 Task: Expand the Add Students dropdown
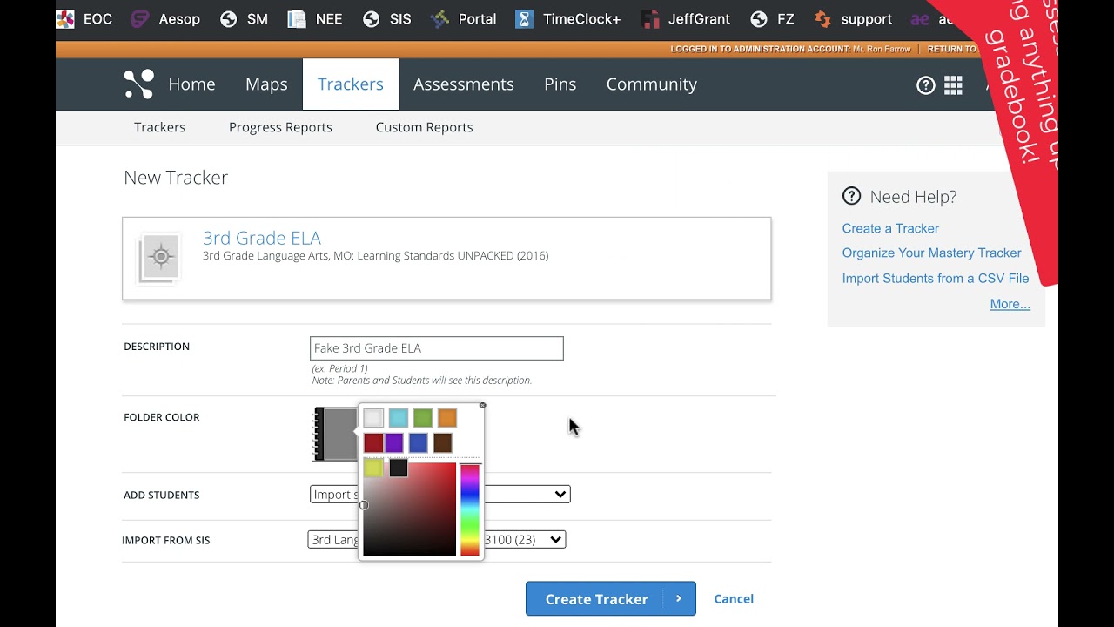(560, 494)
